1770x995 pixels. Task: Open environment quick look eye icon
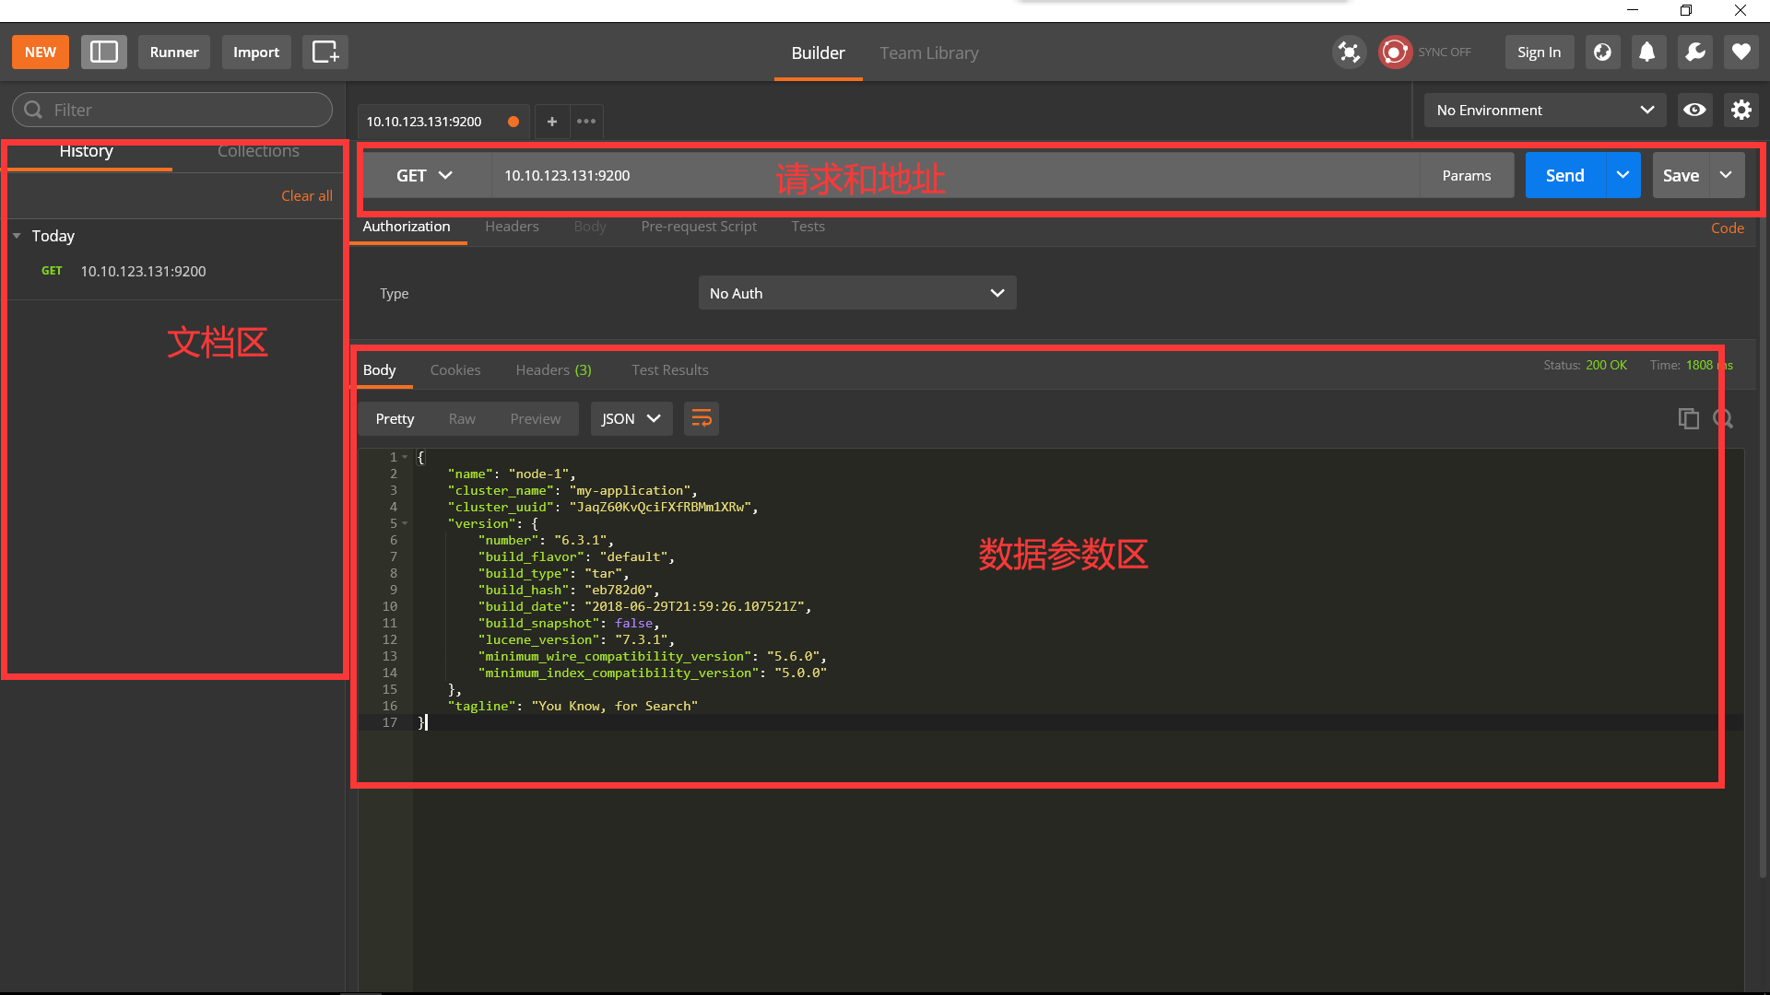1694,110
